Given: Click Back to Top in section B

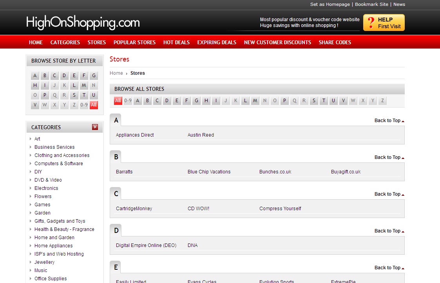Looking at the screenshot, I should point(389,157).
